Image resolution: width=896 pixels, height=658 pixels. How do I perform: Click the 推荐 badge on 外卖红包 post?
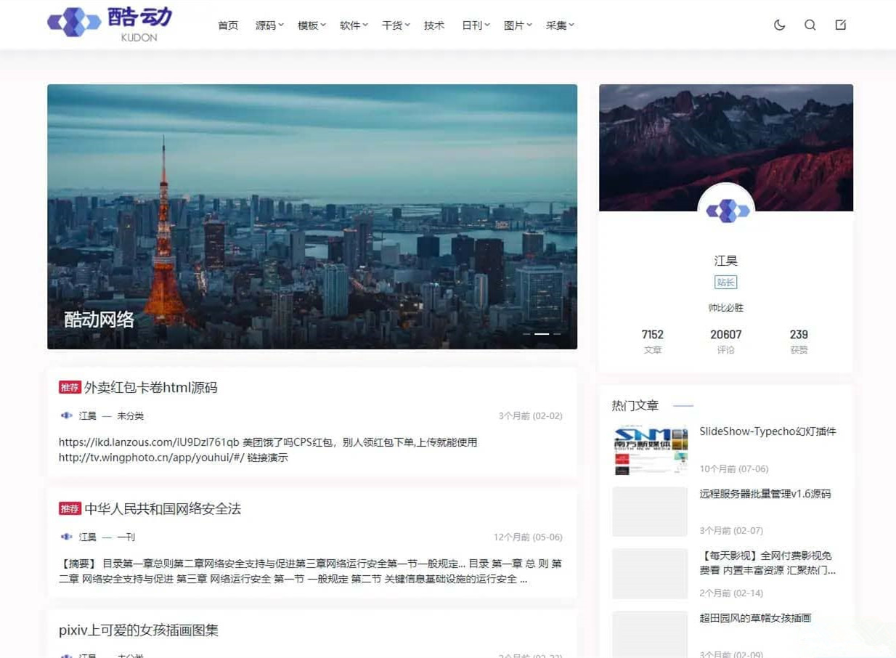70,388
